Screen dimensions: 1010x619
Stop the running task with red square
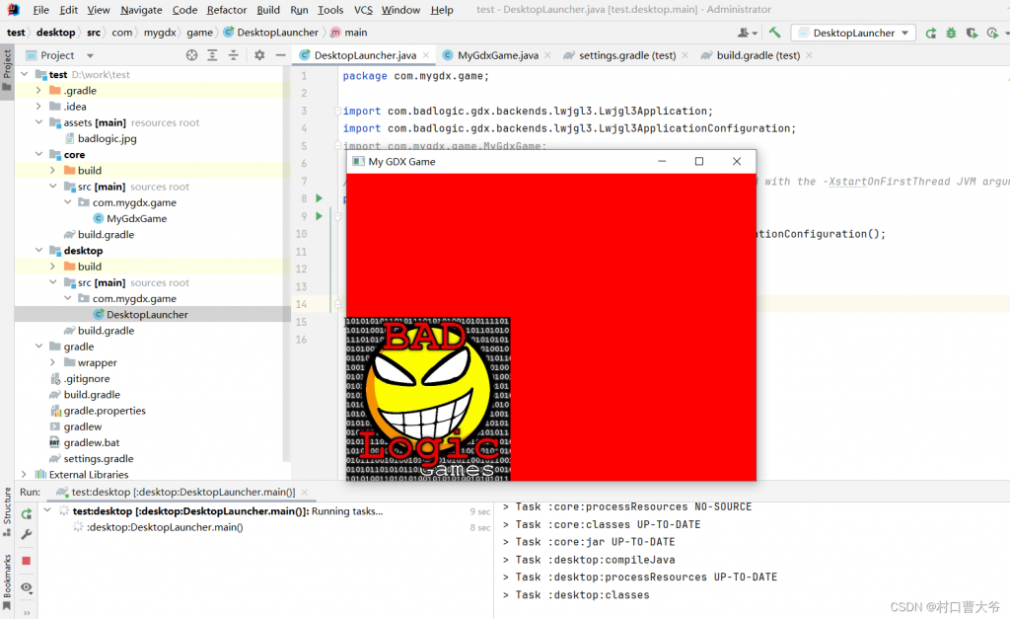[27, 561]
